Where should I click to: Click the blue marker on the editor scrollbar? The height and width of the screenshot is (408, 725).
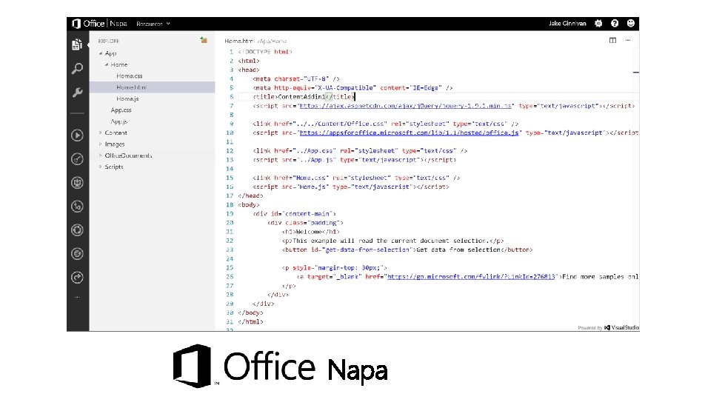[635, 72]
